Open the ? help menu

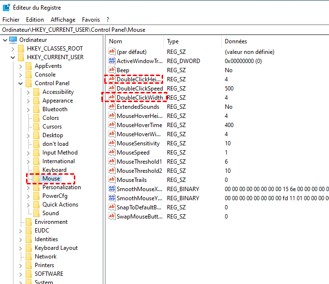click(108, 20)
